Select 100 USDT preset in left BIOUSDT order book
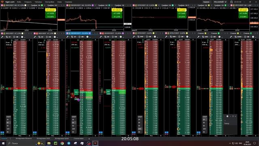259x146 pixels. [8, 129]
